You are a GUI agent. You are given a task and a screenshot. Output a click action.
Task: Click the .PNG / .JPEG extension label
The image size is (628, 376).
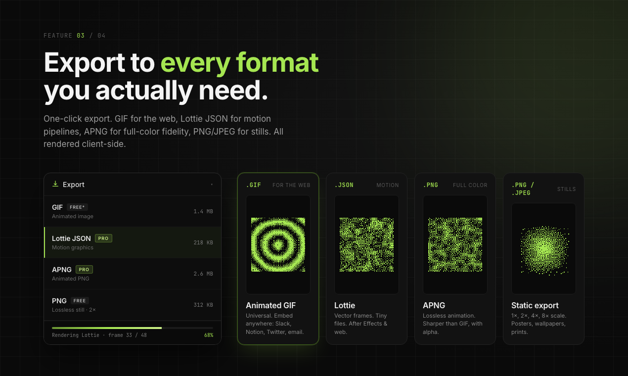(x=523, y=189)
